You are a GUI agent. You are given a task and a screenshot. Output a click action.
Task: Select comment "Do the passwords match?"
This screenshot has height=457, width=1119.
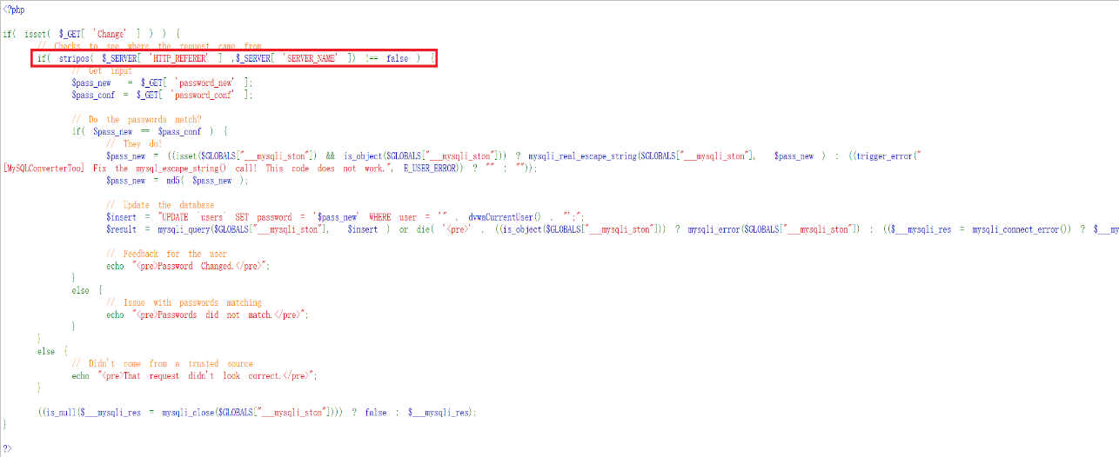[137, 119]
